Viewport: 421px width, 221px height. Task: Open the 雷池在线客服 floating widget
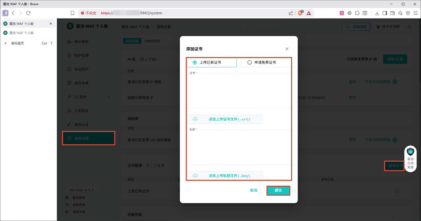410,159
